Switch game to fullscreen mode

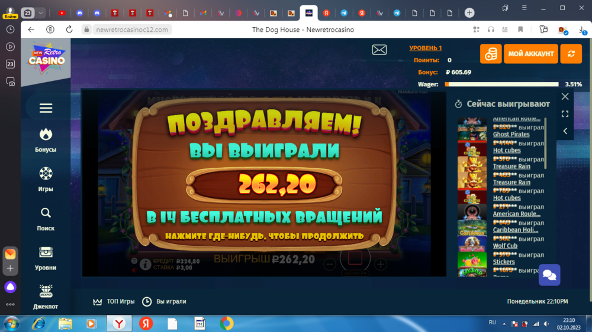pos(565,114)
